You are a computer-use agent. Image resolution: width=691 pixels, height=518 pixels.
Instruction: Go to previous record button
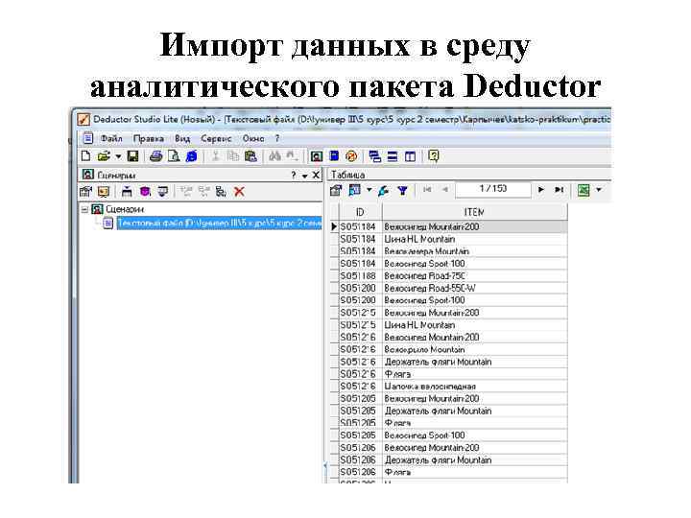445,189
